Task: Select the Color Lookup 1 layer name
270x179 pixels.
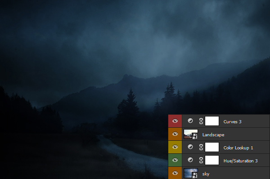Action: tap(238, 148)
